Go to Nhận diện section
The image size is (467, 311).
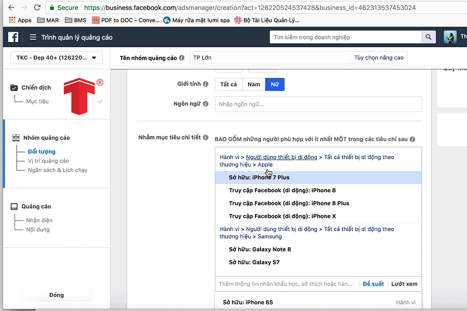(39, 220)
